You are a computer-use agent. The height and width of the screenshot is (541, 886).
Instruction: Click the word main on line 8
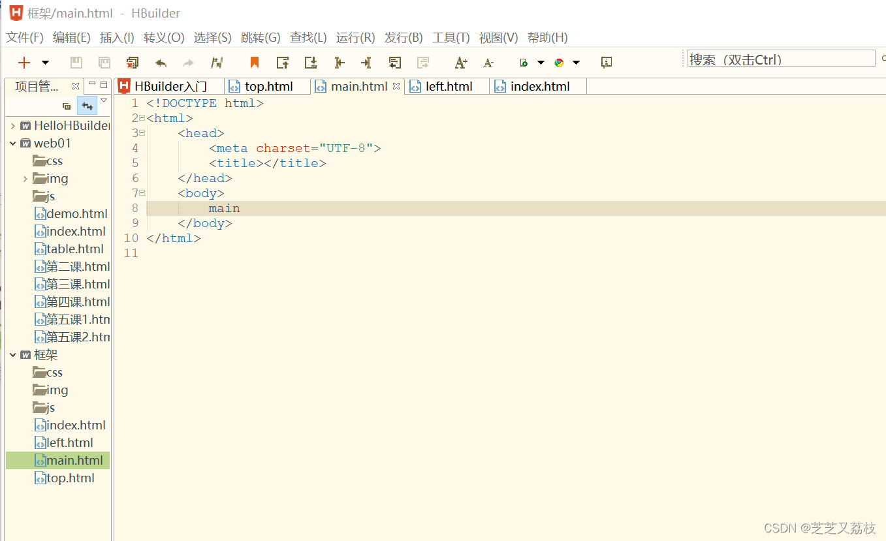click(x=224, y=209)
